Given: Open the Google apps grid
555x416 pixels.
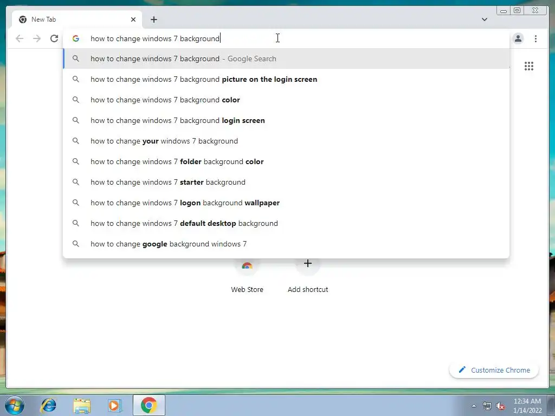Looking at the screenshot, I should click(x=529, y=66).
